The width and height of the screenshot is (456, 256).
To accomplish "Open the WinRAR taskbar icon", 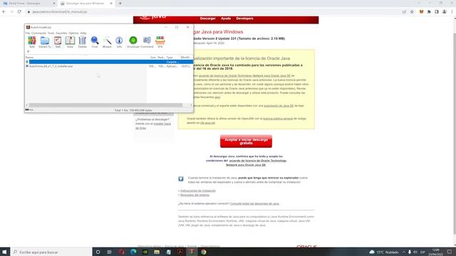I will pos(192,252).
